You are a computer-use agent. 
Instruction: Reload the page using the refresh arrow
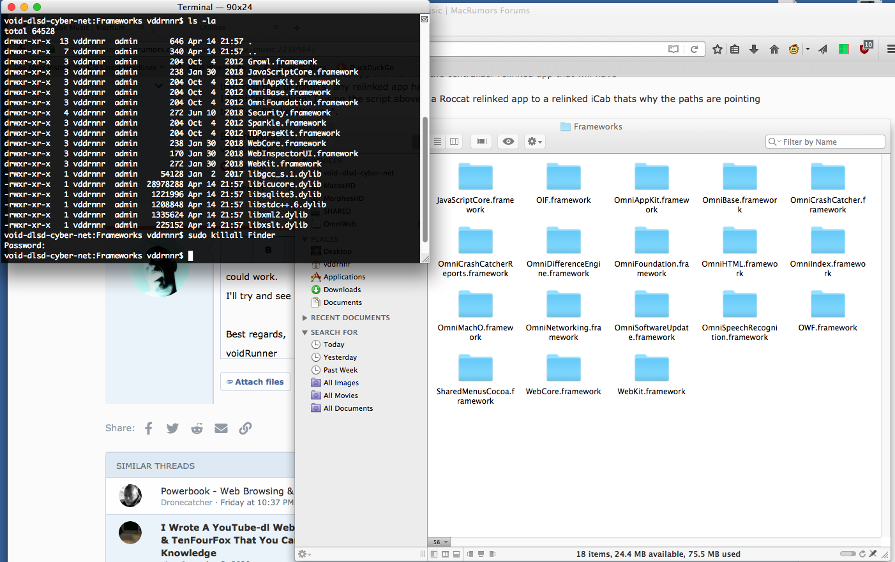point(694,49)
